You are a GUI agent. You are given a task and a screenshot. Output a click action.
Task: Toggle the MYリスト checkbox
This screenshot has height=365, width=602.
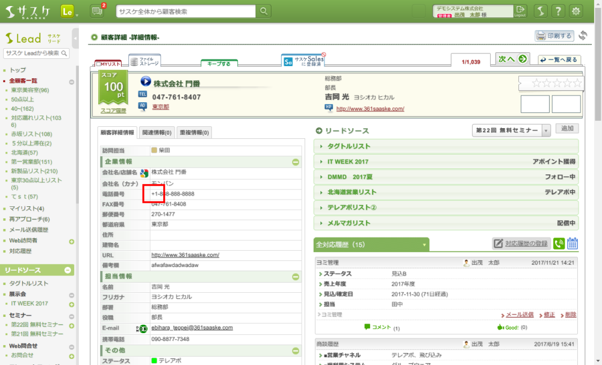[99, 64]
